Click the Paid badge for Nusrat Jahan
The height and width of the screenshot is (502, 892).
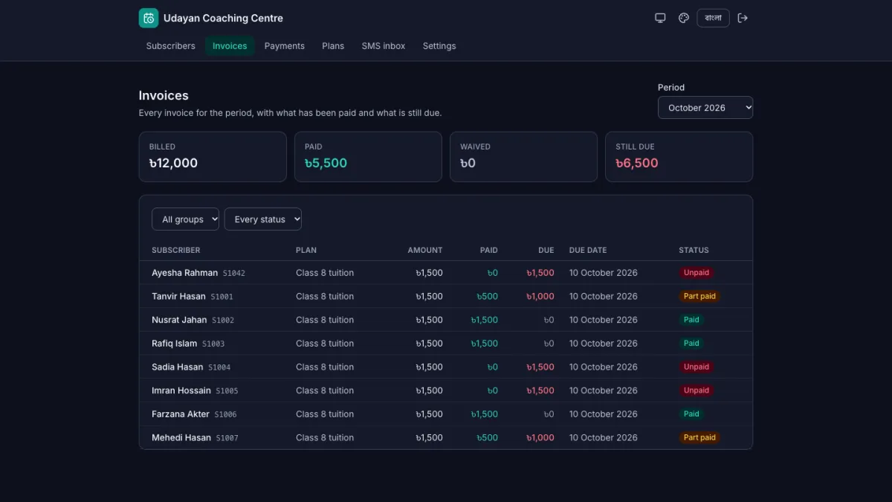(x=691, y=320)
